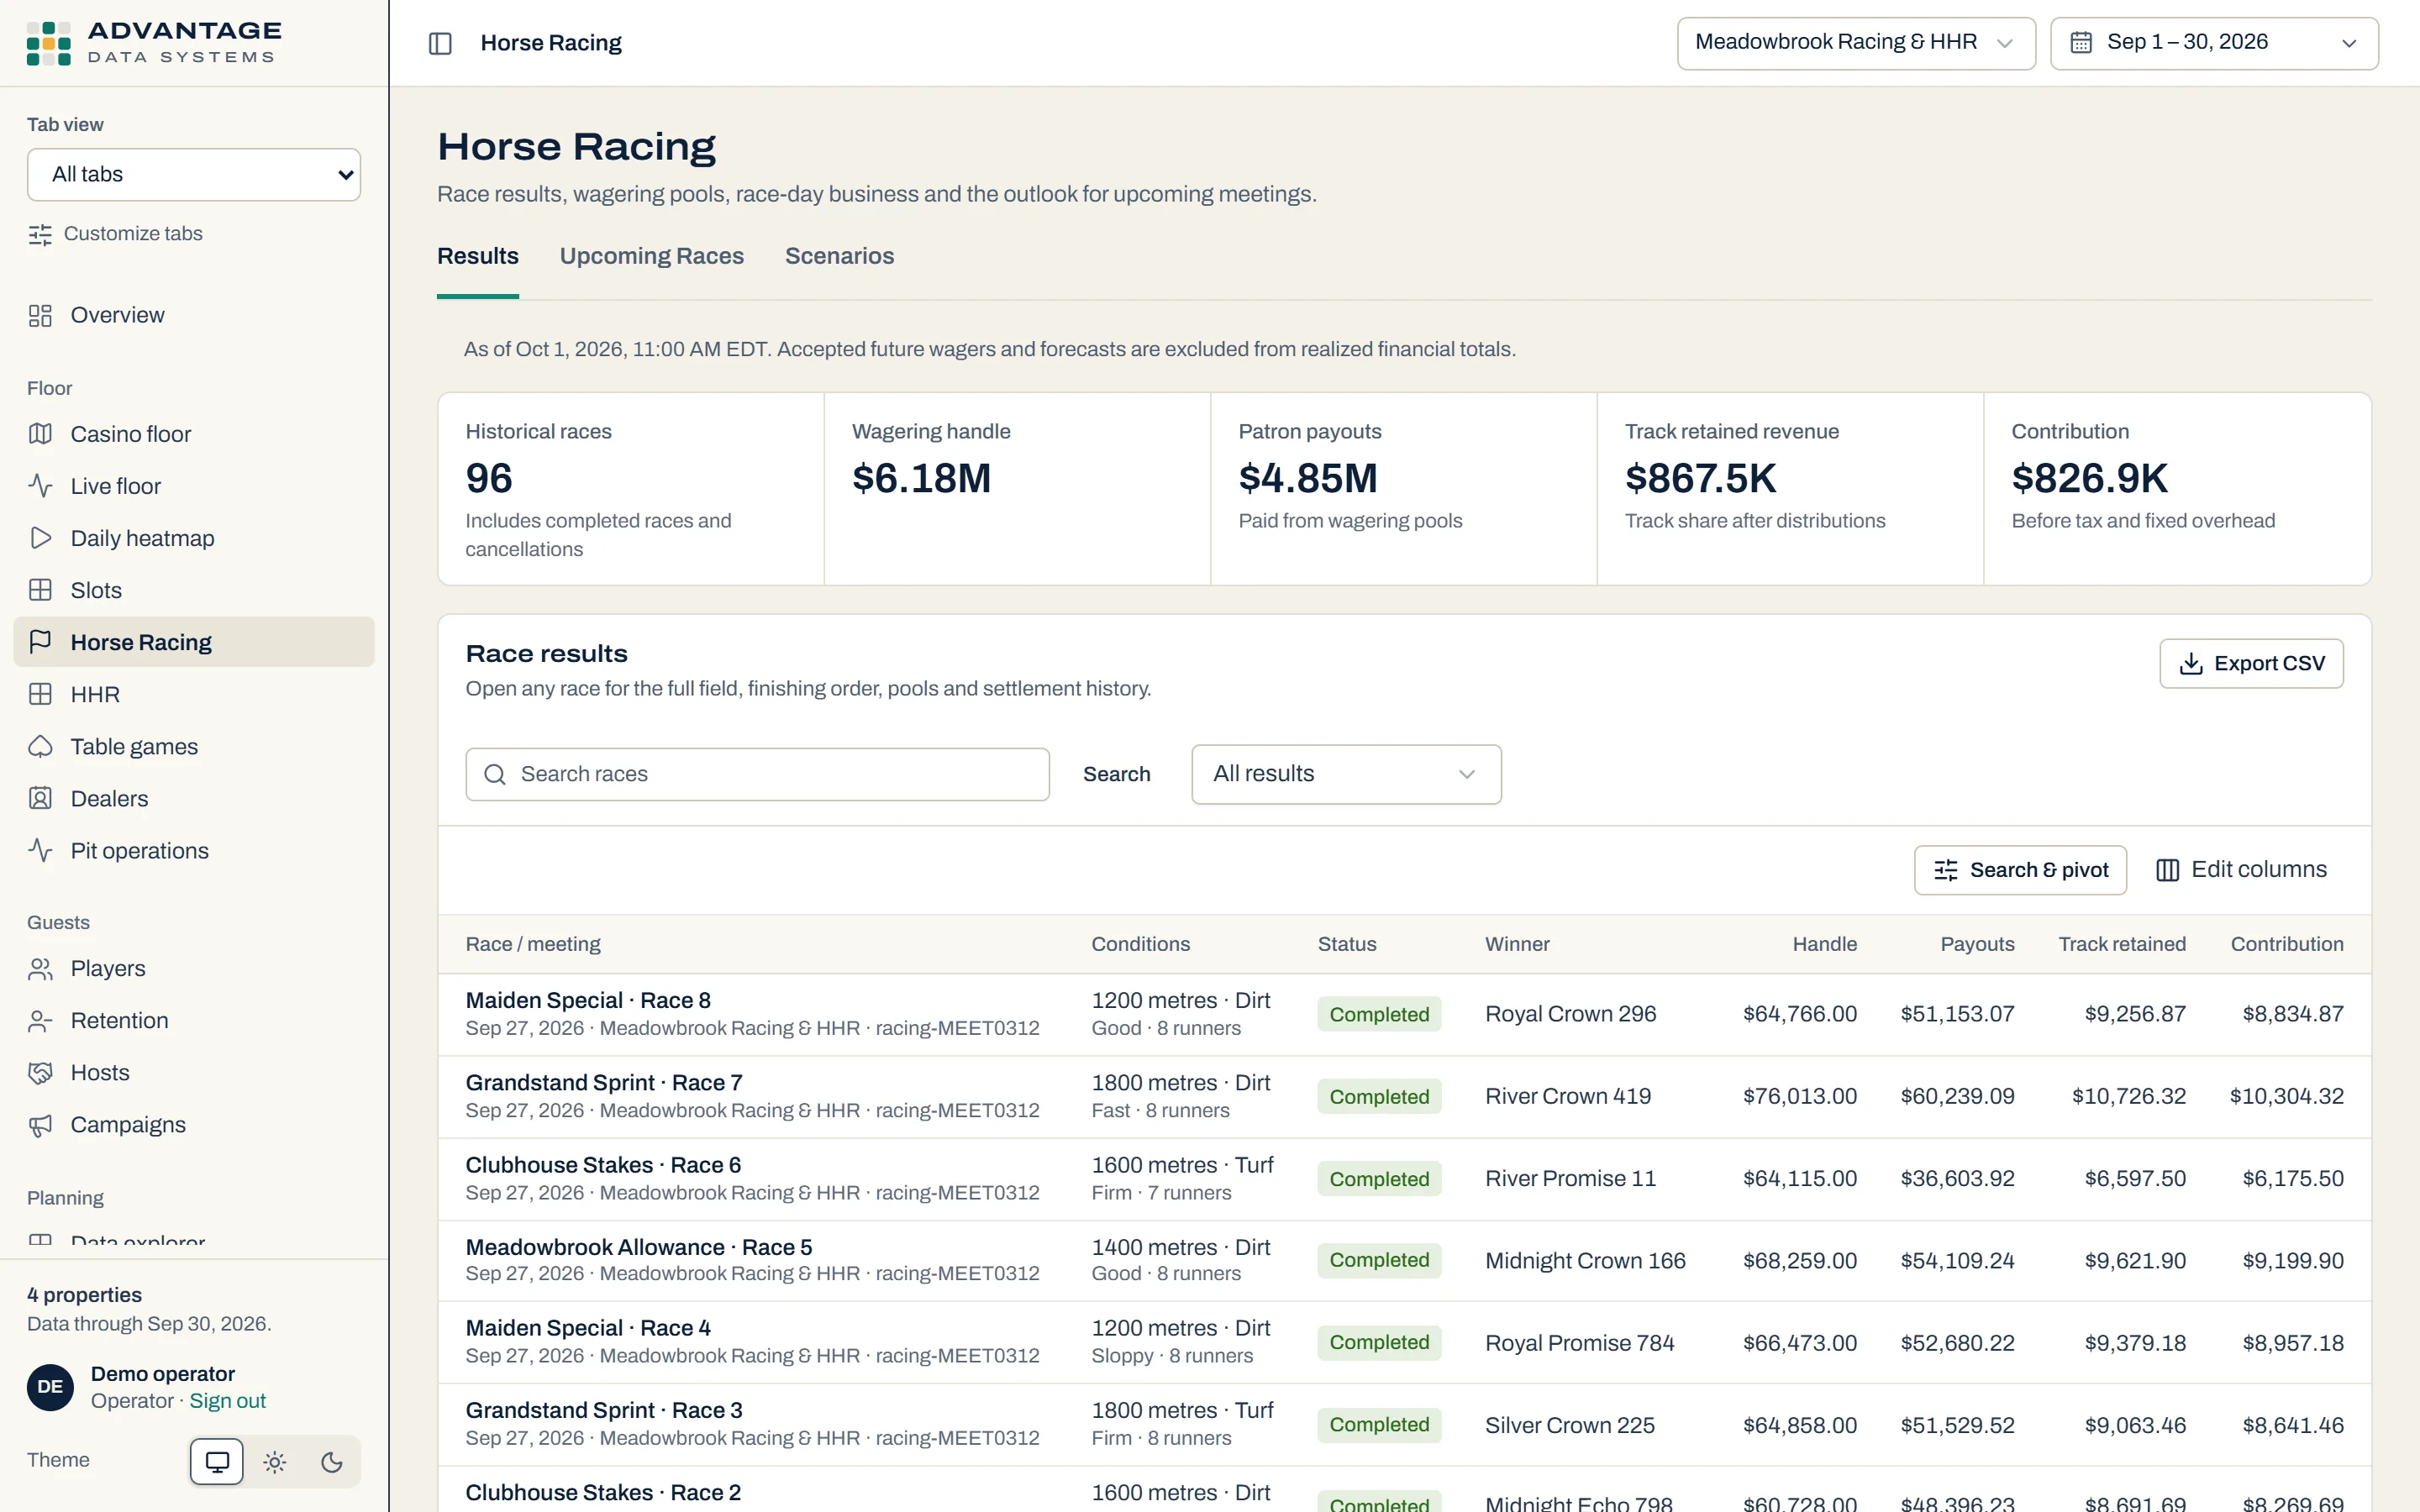Viewport: 2420px width, 1512px height.
Task: Click the chevron on the property selector
Action: (x=2004, y=44)
